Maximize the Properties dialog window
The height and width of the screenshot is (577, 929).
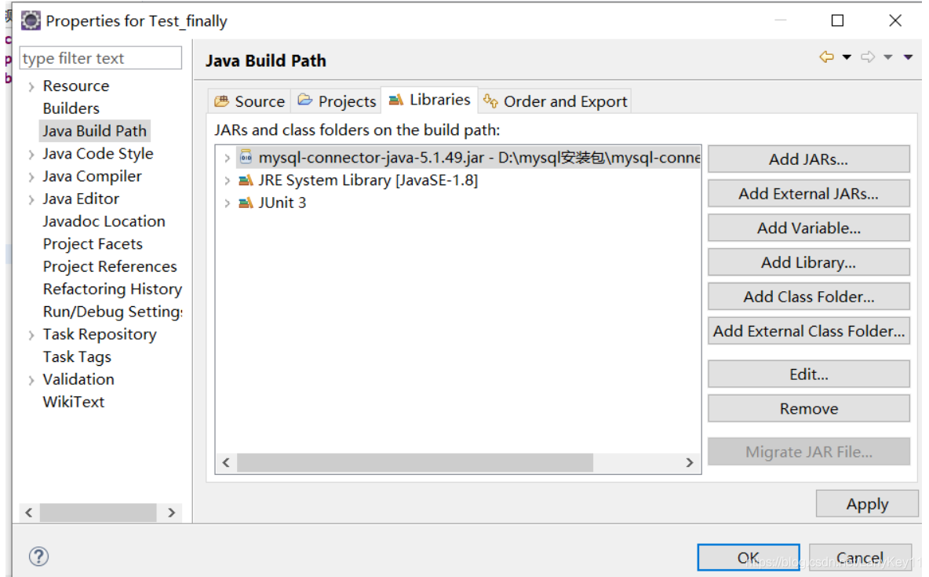coord(837,20)
